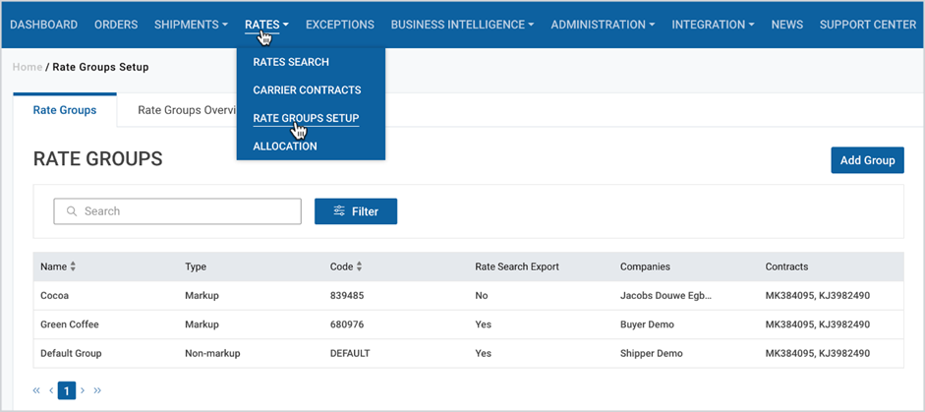Go to Orders in the navigation bar

click(x=116, y=25)
